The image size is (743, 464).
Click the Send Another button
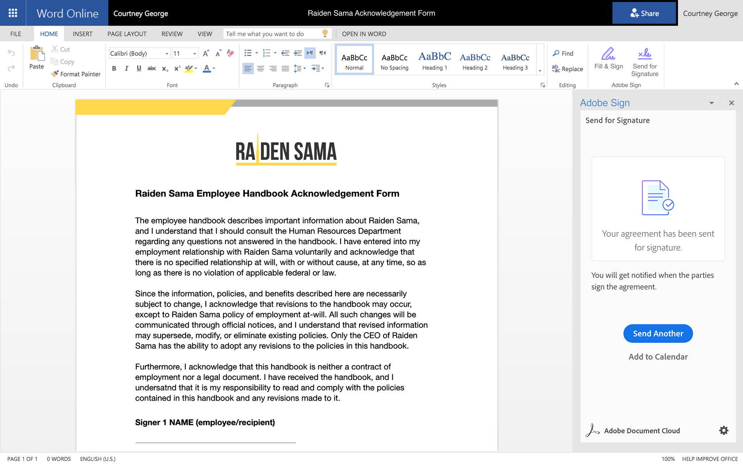(x=658, y=333)
